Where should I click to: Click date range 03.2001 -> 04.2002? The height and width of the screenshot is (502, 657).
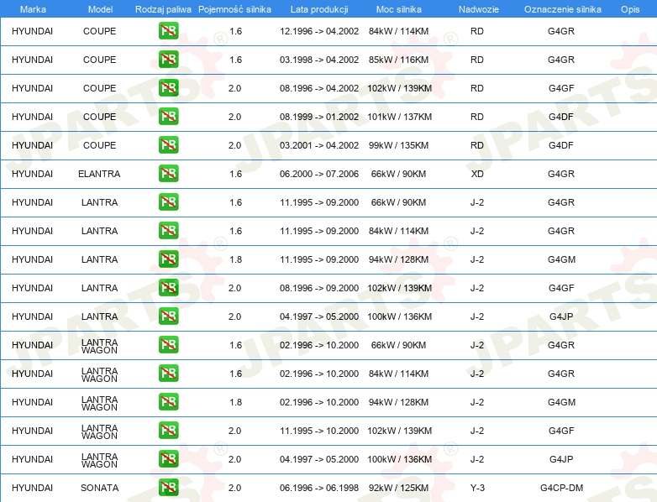coord(319,145)
